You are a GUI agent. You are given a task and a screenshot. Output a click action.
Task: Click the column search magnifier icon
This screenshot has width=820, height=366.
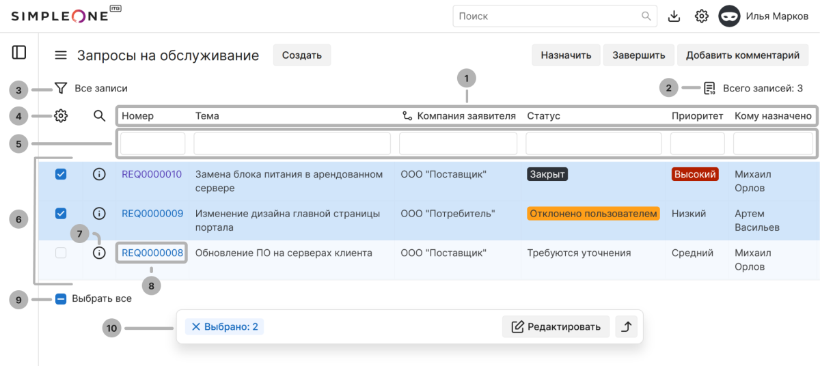coord(99,116)
